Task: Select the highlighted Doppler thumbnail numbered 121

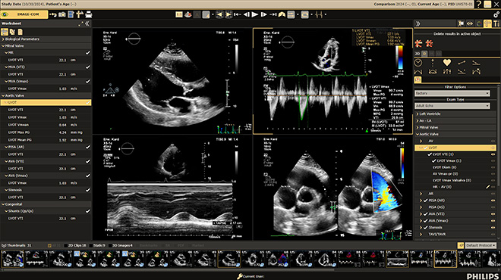Action: click(x=446, y=259)
